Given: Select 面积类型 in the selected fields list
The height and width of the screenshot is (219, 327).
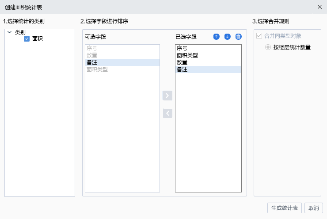Looking at the screenshot, I should pos(208,55).
